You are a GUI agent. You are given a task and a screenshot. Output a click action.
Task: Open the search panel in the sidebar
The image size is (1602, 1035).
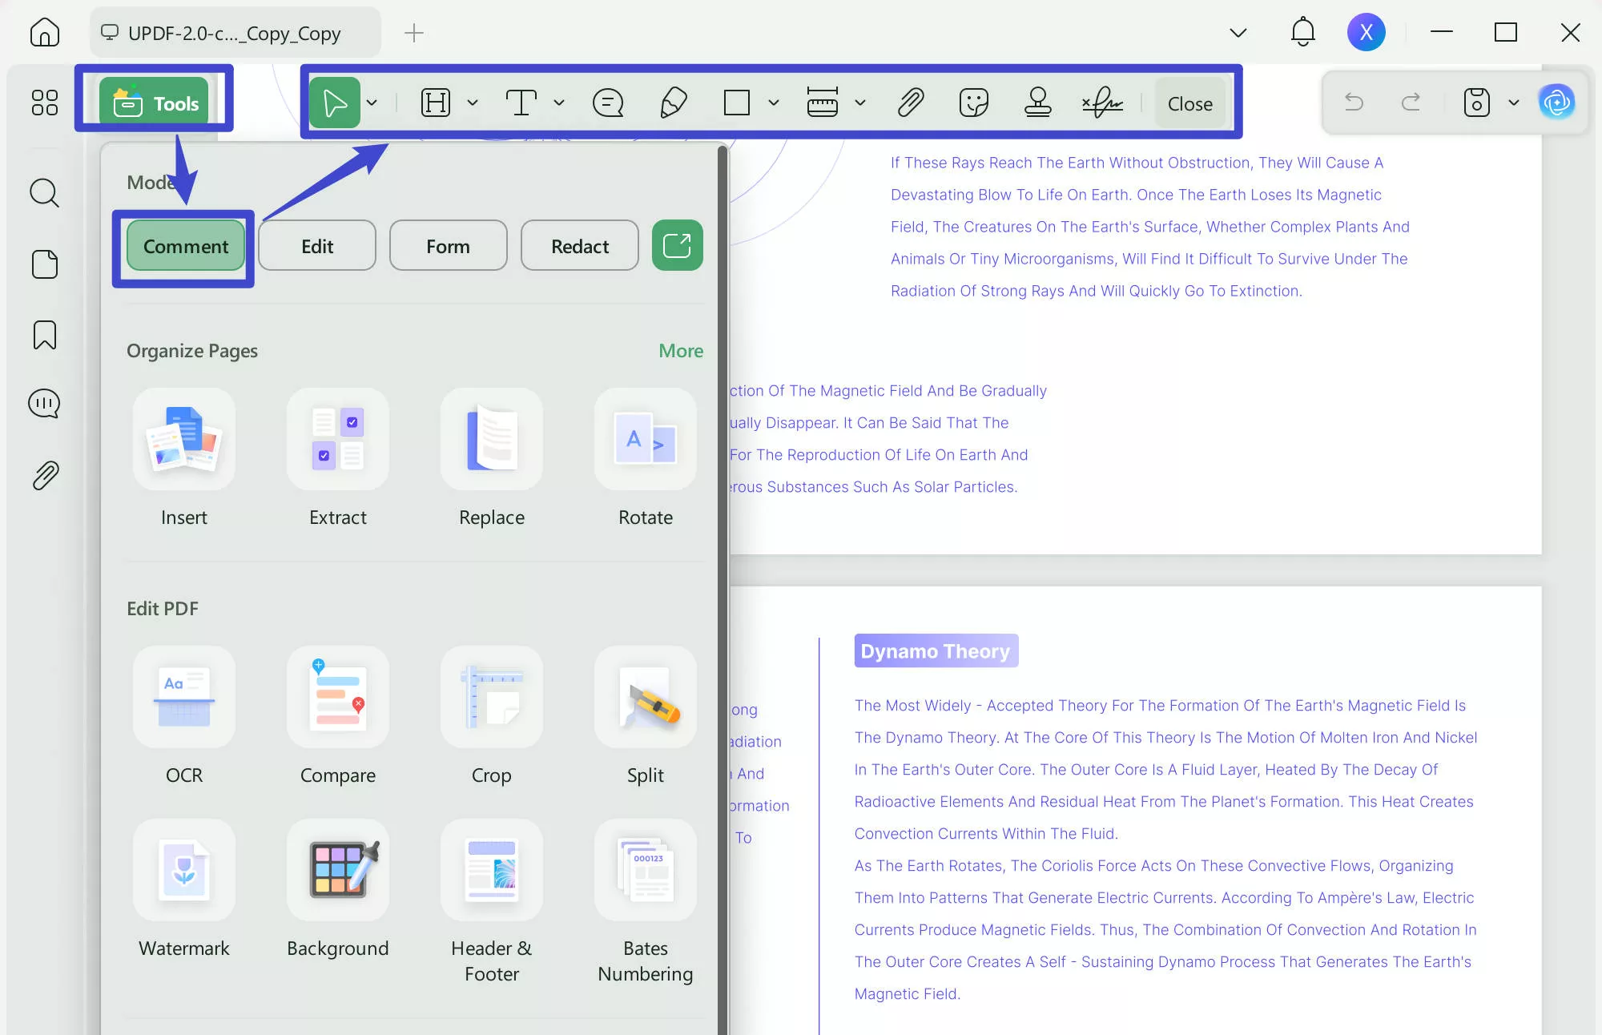(44, 193)
